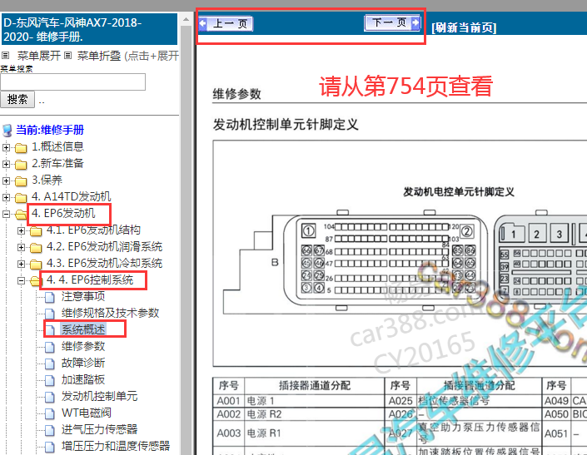Open the WT电磁阀 page
The height and width of the screenshot is (455, 587).
[x=87, y=413]
